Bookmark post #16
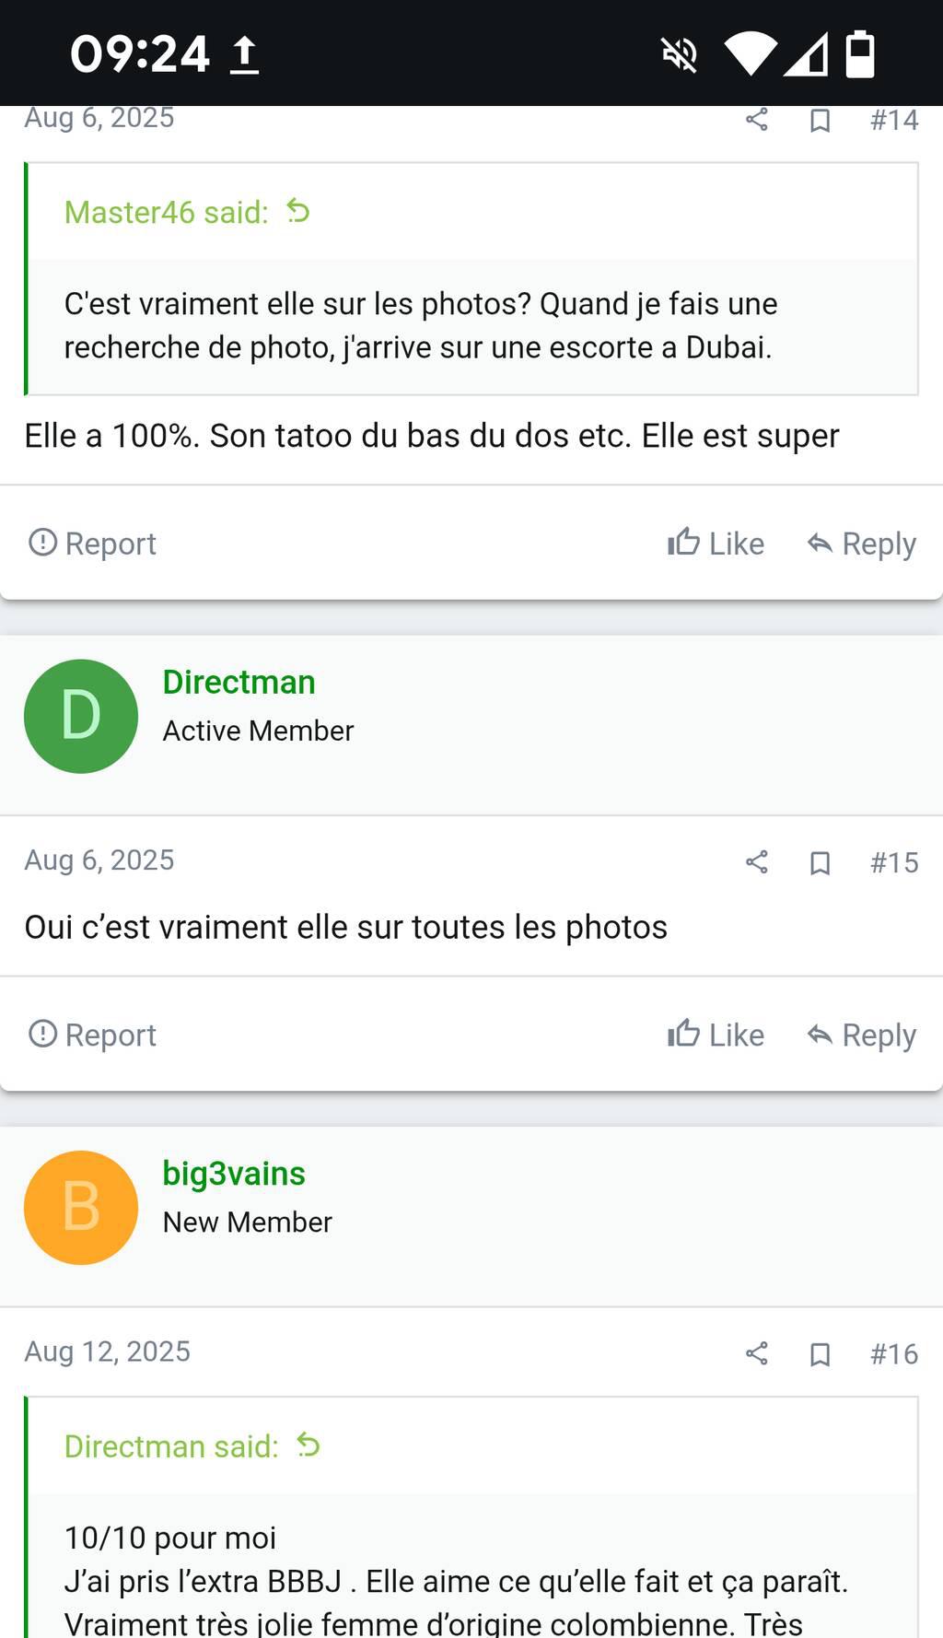The width and height of the screenshot is (943, 1638). tap(820, 1354)
